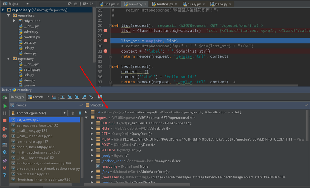Toggle Mute Breakpoints icon
310x188 pixels.
click(x=5, y=136)
